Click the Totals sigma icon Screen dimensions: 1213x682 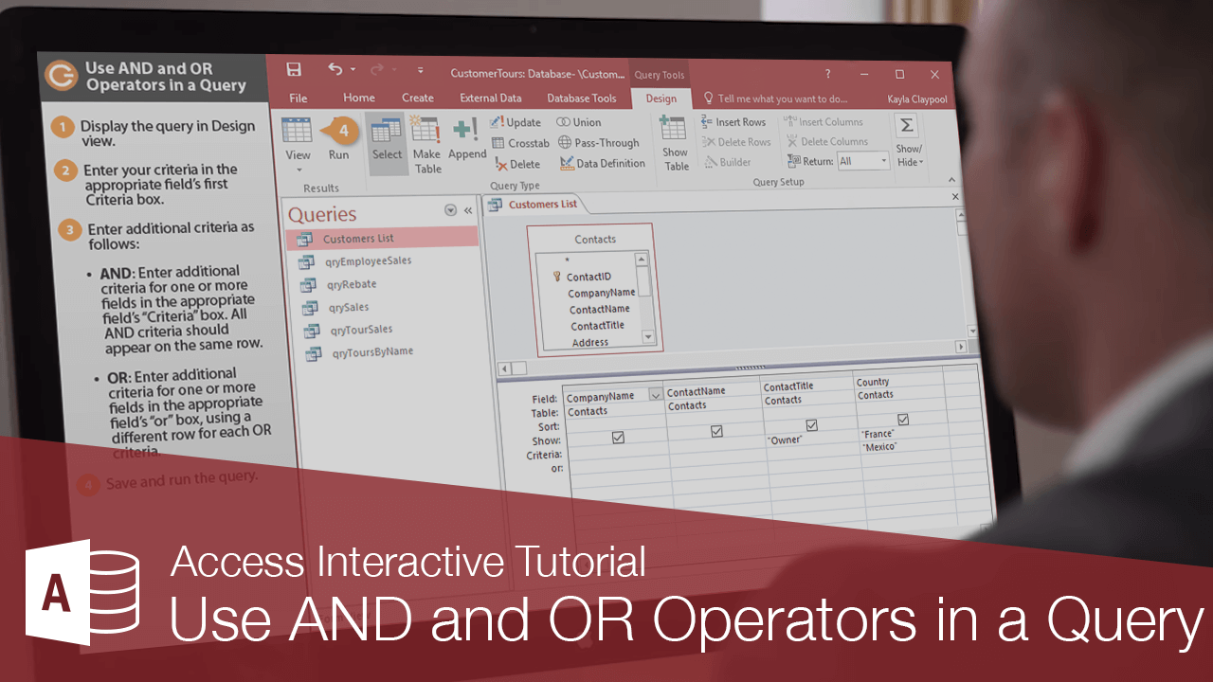point(906,124)
